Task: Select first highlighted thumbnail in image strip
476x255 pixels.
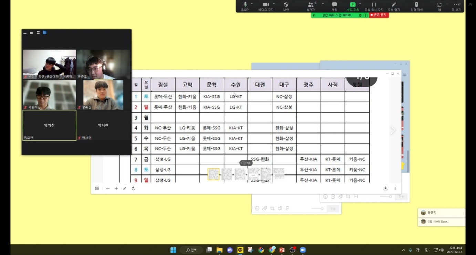Action: pyautogui.click(x=214, y=174)
